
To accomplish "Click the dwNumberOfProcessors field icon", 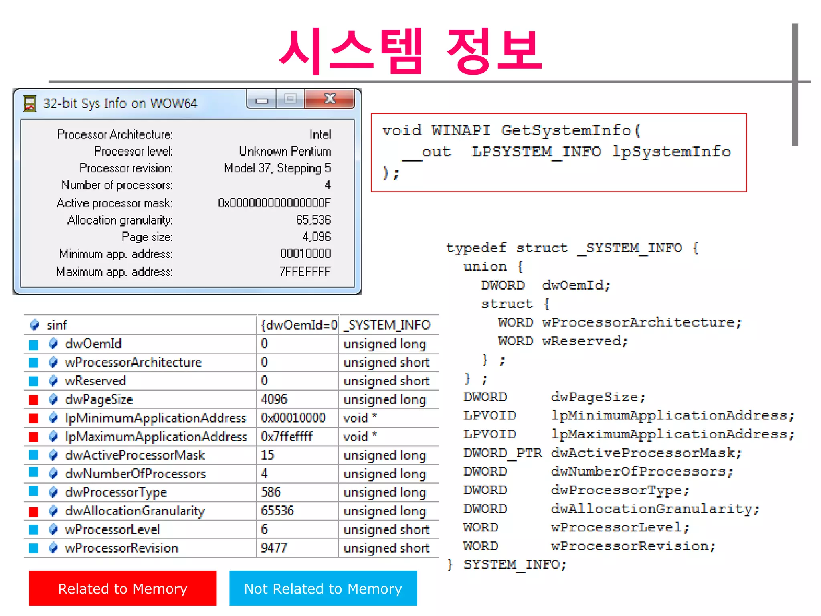I will (x=53, y=474).
